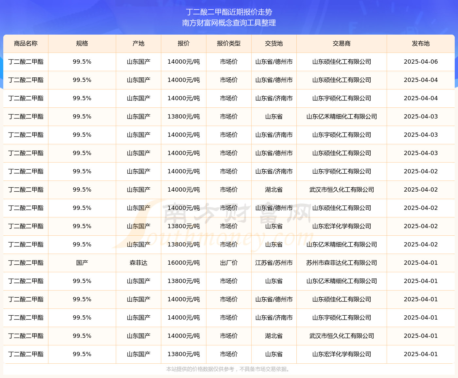Click the 商品名称 column header

(26, 43)
